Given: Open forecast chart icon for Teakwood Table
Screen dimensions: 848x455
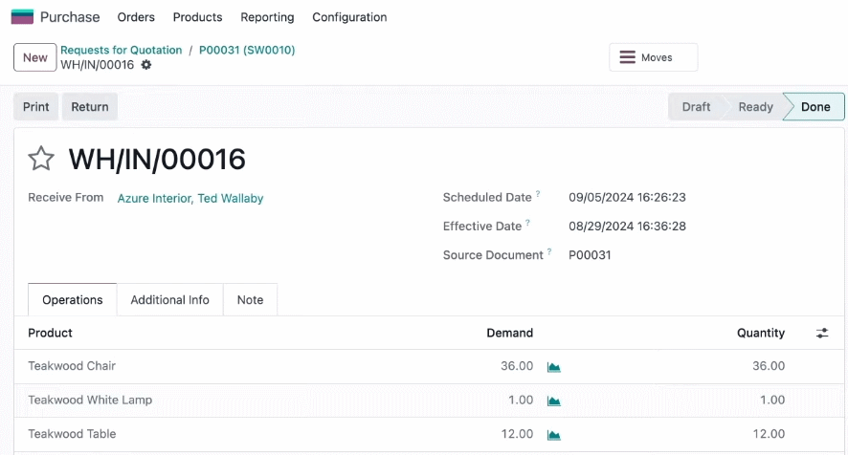Looking at the screenshot, I should [554, 435].
